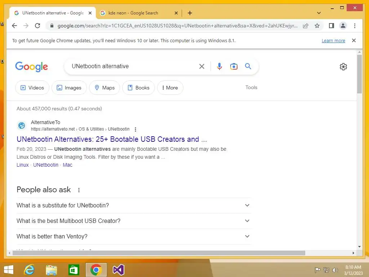Image resolution: width=369 pixels, height=277 pixels.
Task: Submit the search with the magnifier icon
Action: (248, 66)
